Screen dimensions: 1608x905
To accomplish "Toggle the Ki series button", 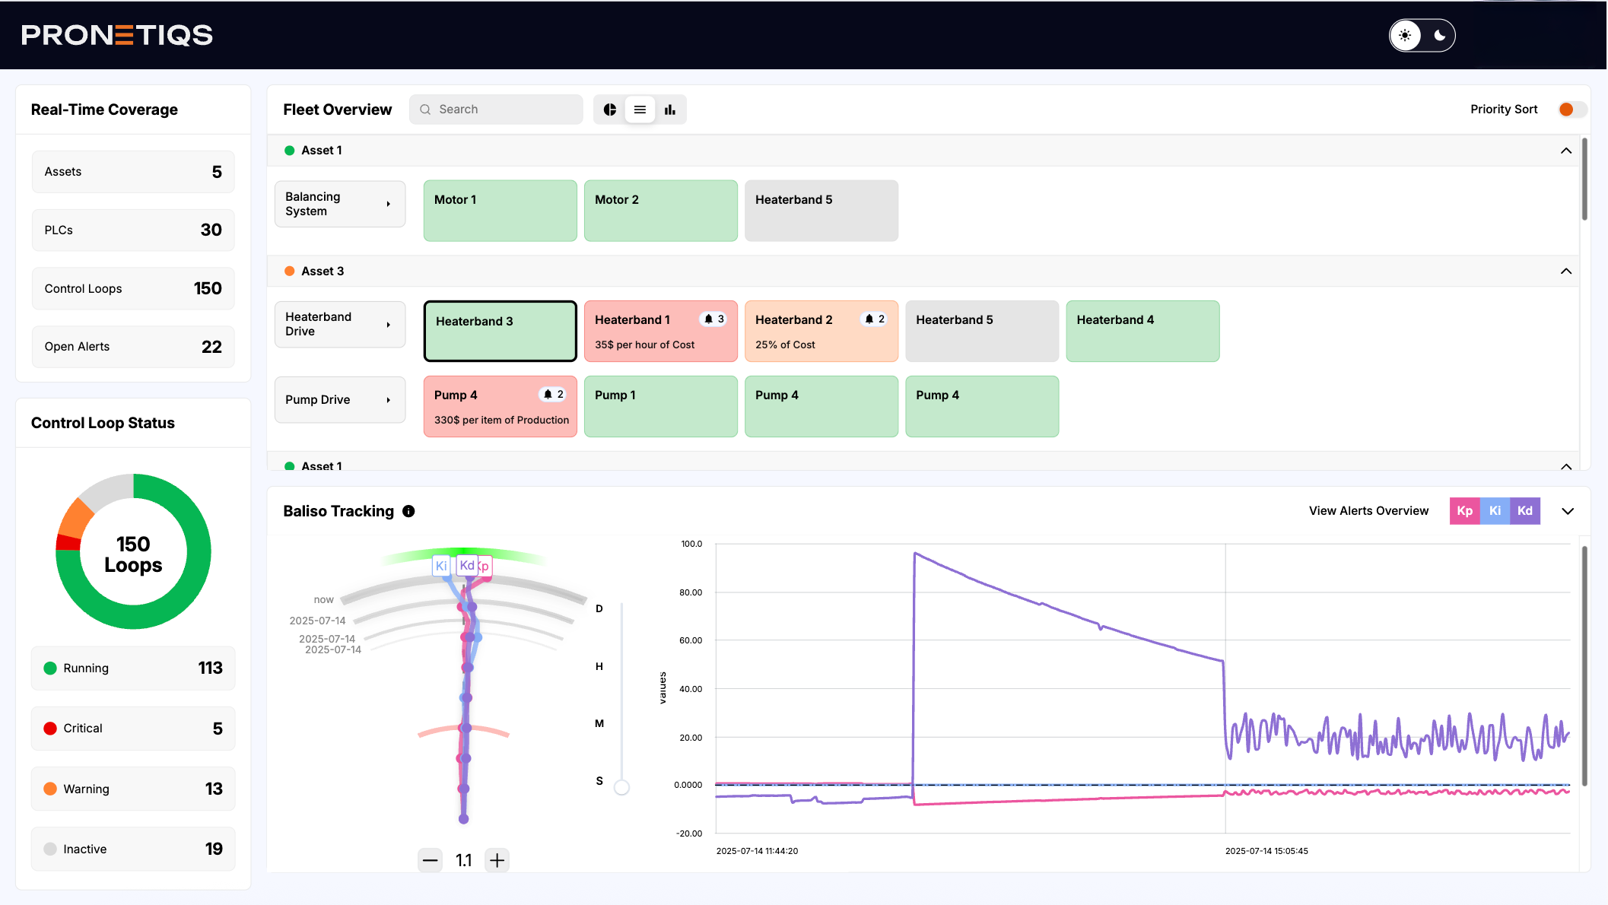I will pos(1495,511).
